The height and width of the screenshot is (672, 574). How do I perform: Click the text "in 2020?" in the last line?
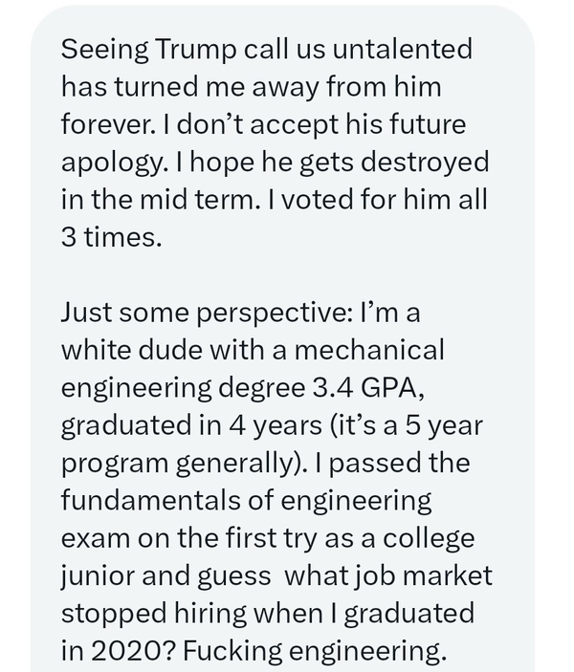[117, 650]
